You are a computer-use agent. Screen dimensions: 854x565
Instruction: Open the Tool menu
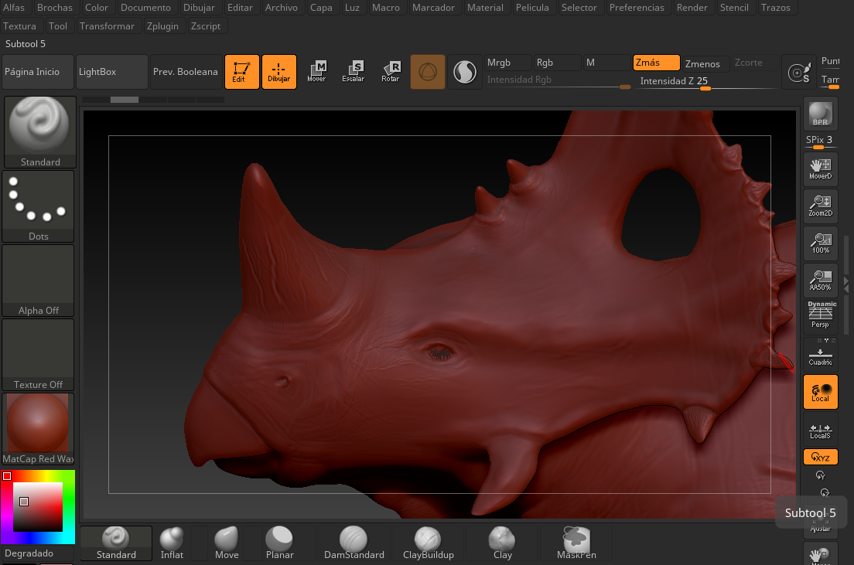click(58, 26)
